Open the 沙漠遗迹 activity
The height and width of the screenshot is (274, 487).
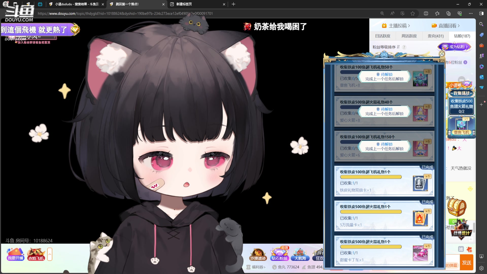pyautogui.click(x=258, y=254)
